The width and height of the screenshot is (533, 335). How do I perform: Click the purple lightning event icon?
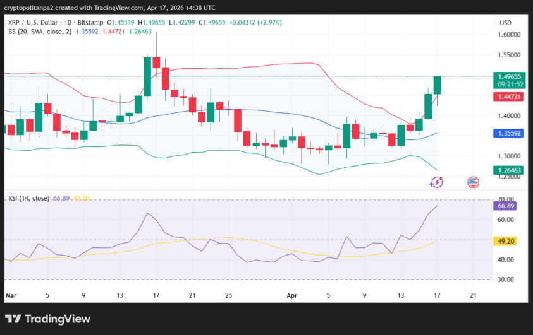pyautogui.click(x=436, y=182)
